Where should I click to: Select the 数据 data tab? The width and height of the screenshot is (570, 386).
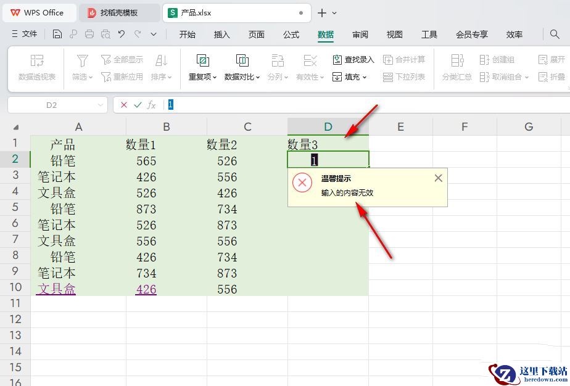coord(325,34)
